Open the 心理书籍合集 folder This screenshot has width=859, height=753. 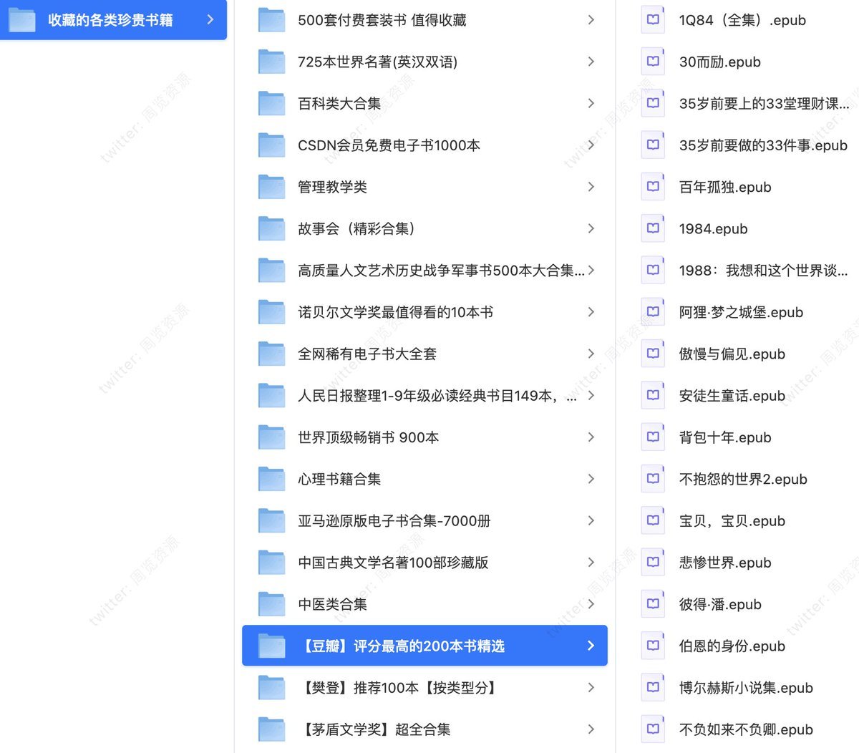click(424, 479)
